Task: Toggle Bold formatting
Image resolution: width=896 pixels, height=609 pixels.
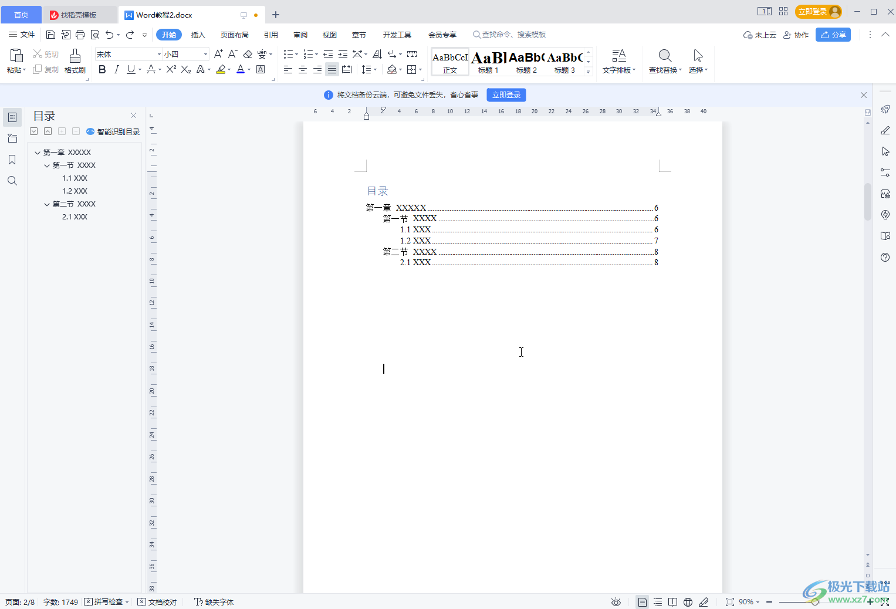Action: tap(102, 69)
